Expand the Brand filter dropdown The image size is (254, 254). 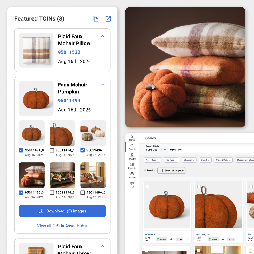205,160
